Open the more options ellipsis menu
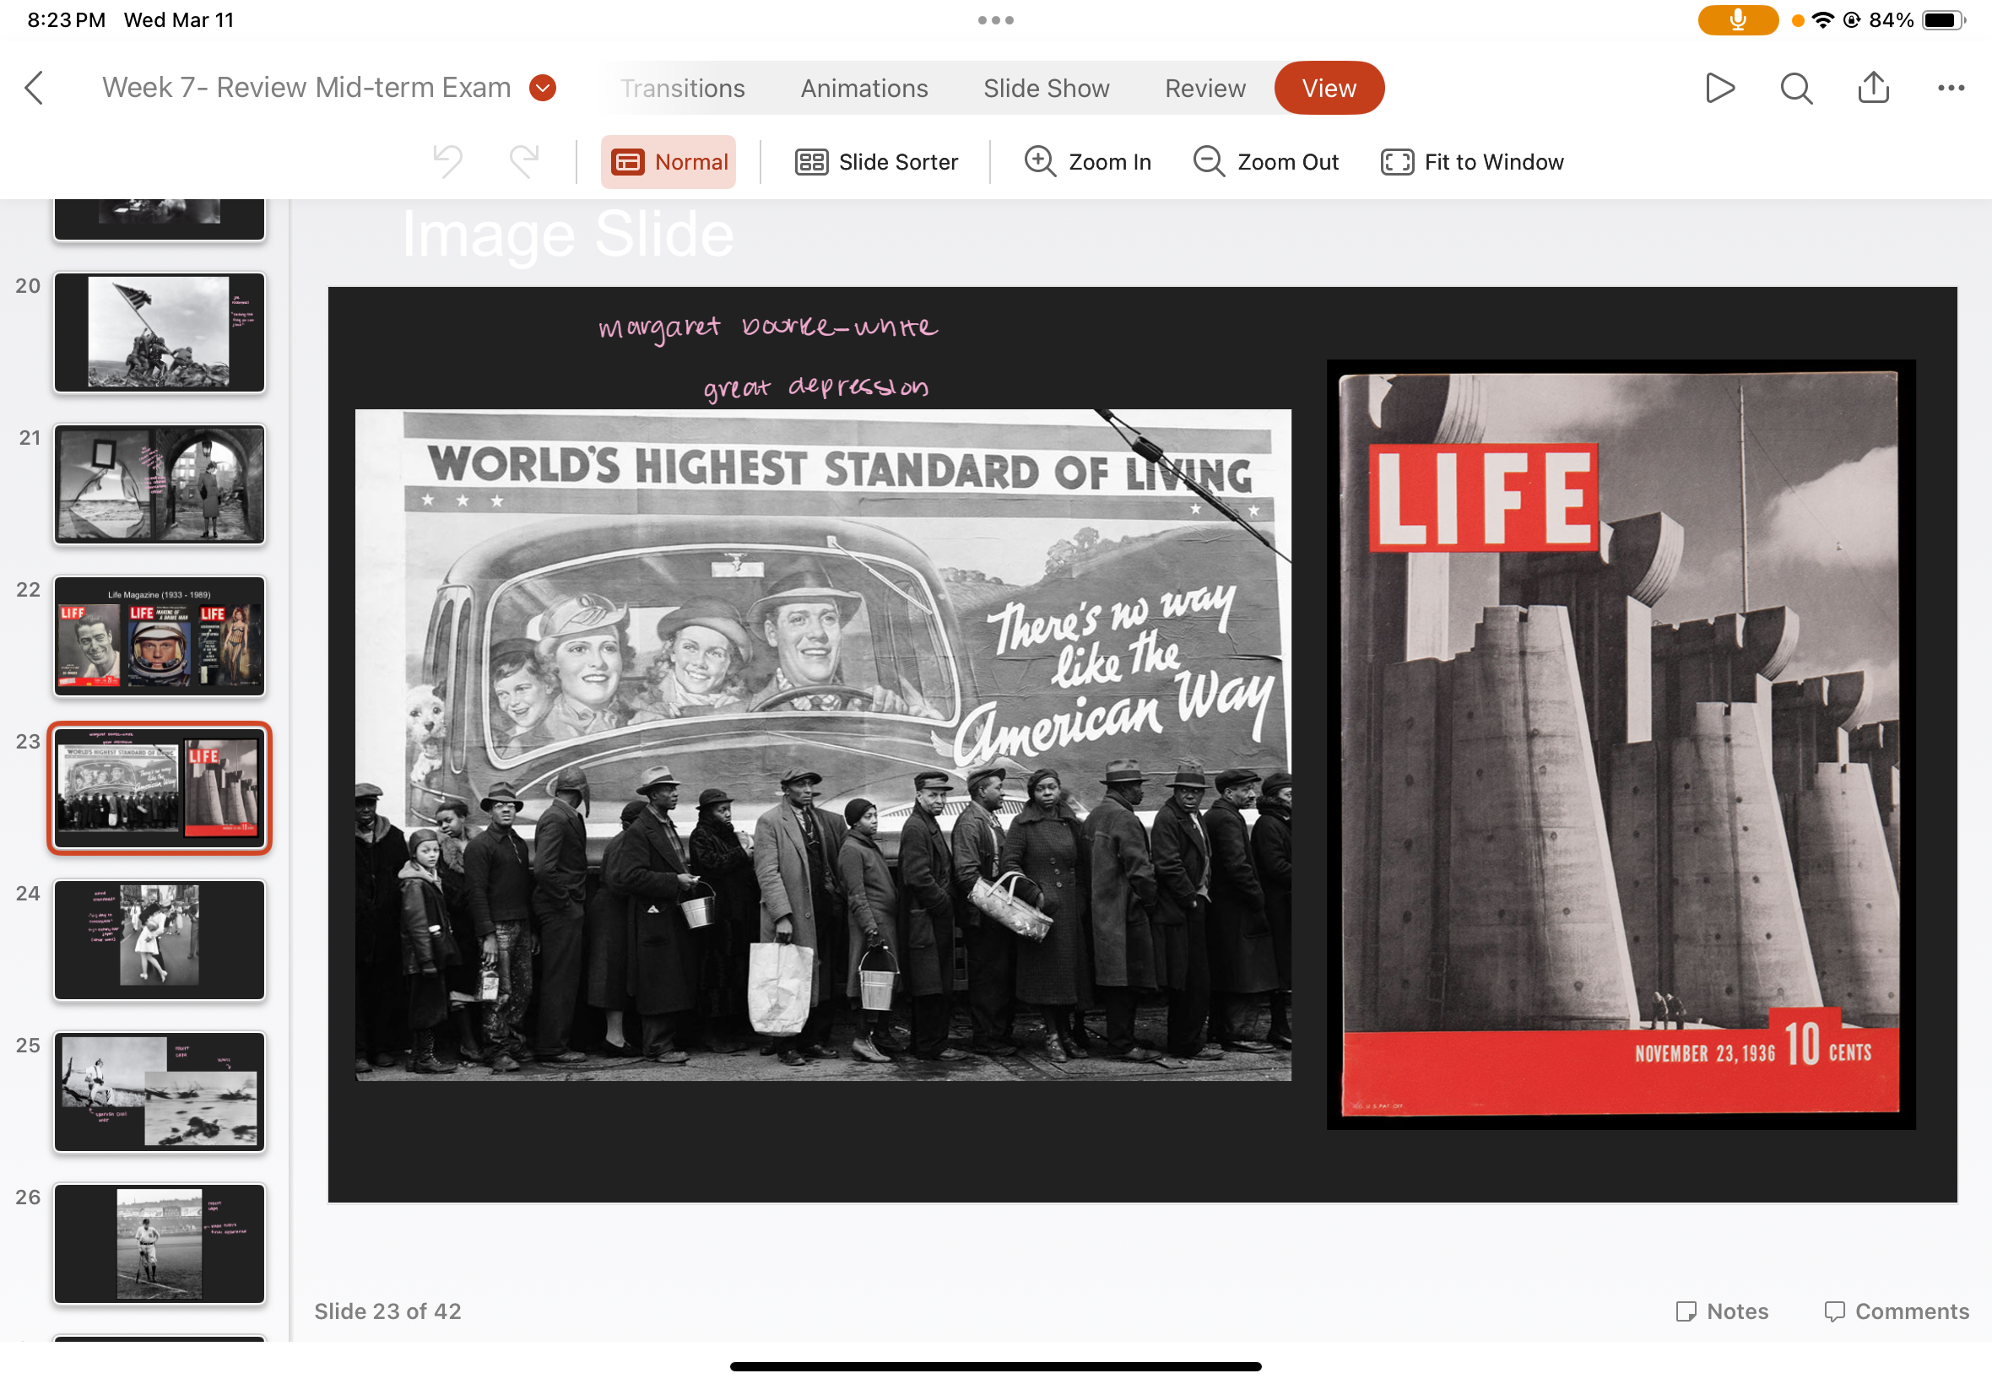 [x=1951, y=88]
